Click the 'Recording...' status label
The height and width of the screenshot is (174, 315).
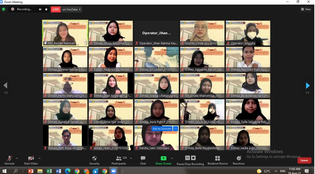point(24,9)
